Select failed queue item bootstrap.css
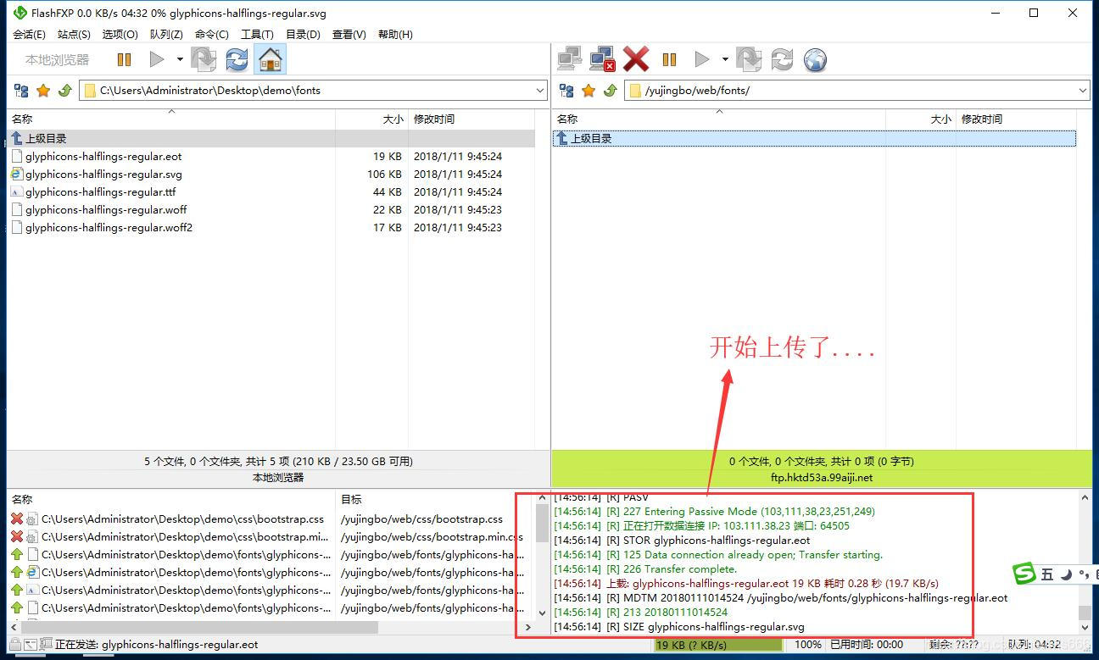The height and width of the screenshot is (660, 1099). coord(183,519)
